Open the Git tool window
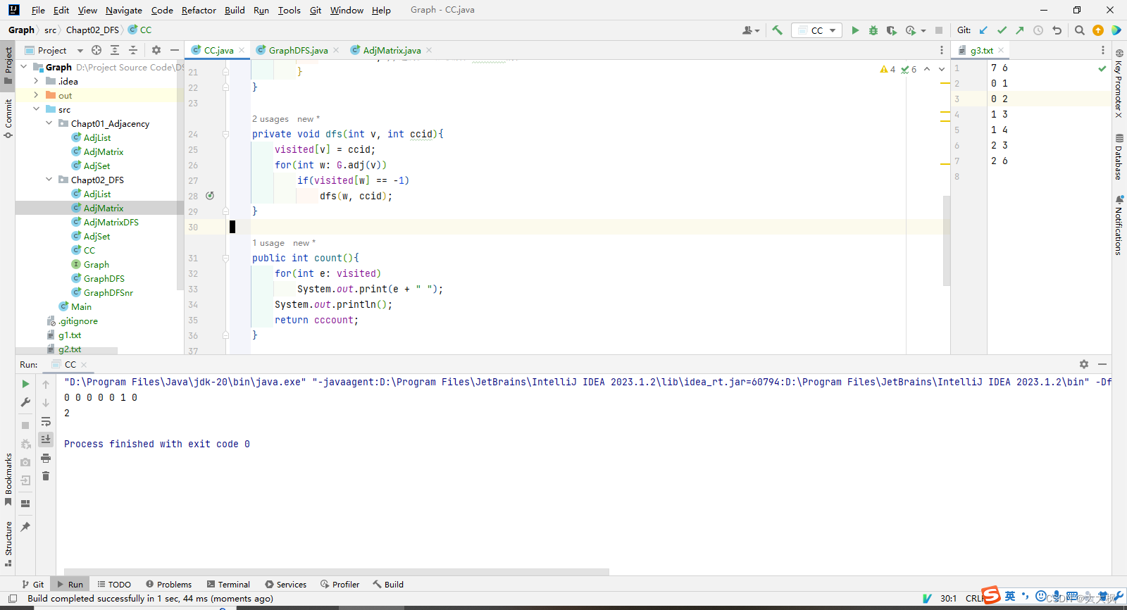The height and width of the screenshot is (610, 1127). click(32, 585)
